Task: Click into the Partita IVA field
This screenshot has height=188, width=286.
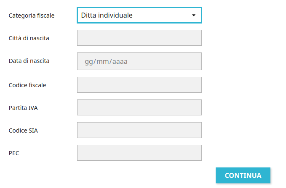Action: [x=139, y=107]
